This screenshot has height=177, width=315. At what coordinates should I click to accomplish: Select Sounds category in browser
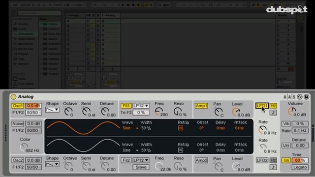pos(23,24)
